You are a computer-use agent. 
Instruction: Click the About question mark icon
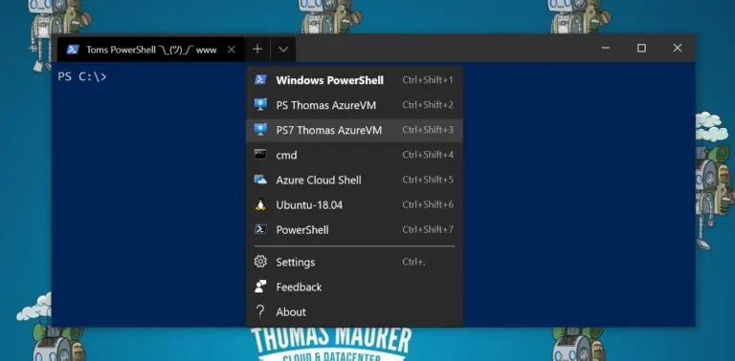[x=260, y=311]
